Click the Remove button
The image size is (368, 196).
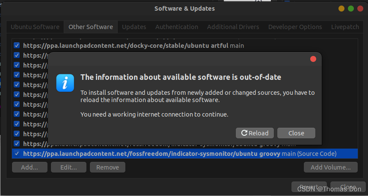click(x=107, y=167)
